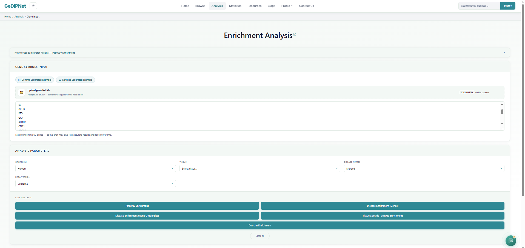Follow the Home breadcrumb link

[x=8, y=17]
